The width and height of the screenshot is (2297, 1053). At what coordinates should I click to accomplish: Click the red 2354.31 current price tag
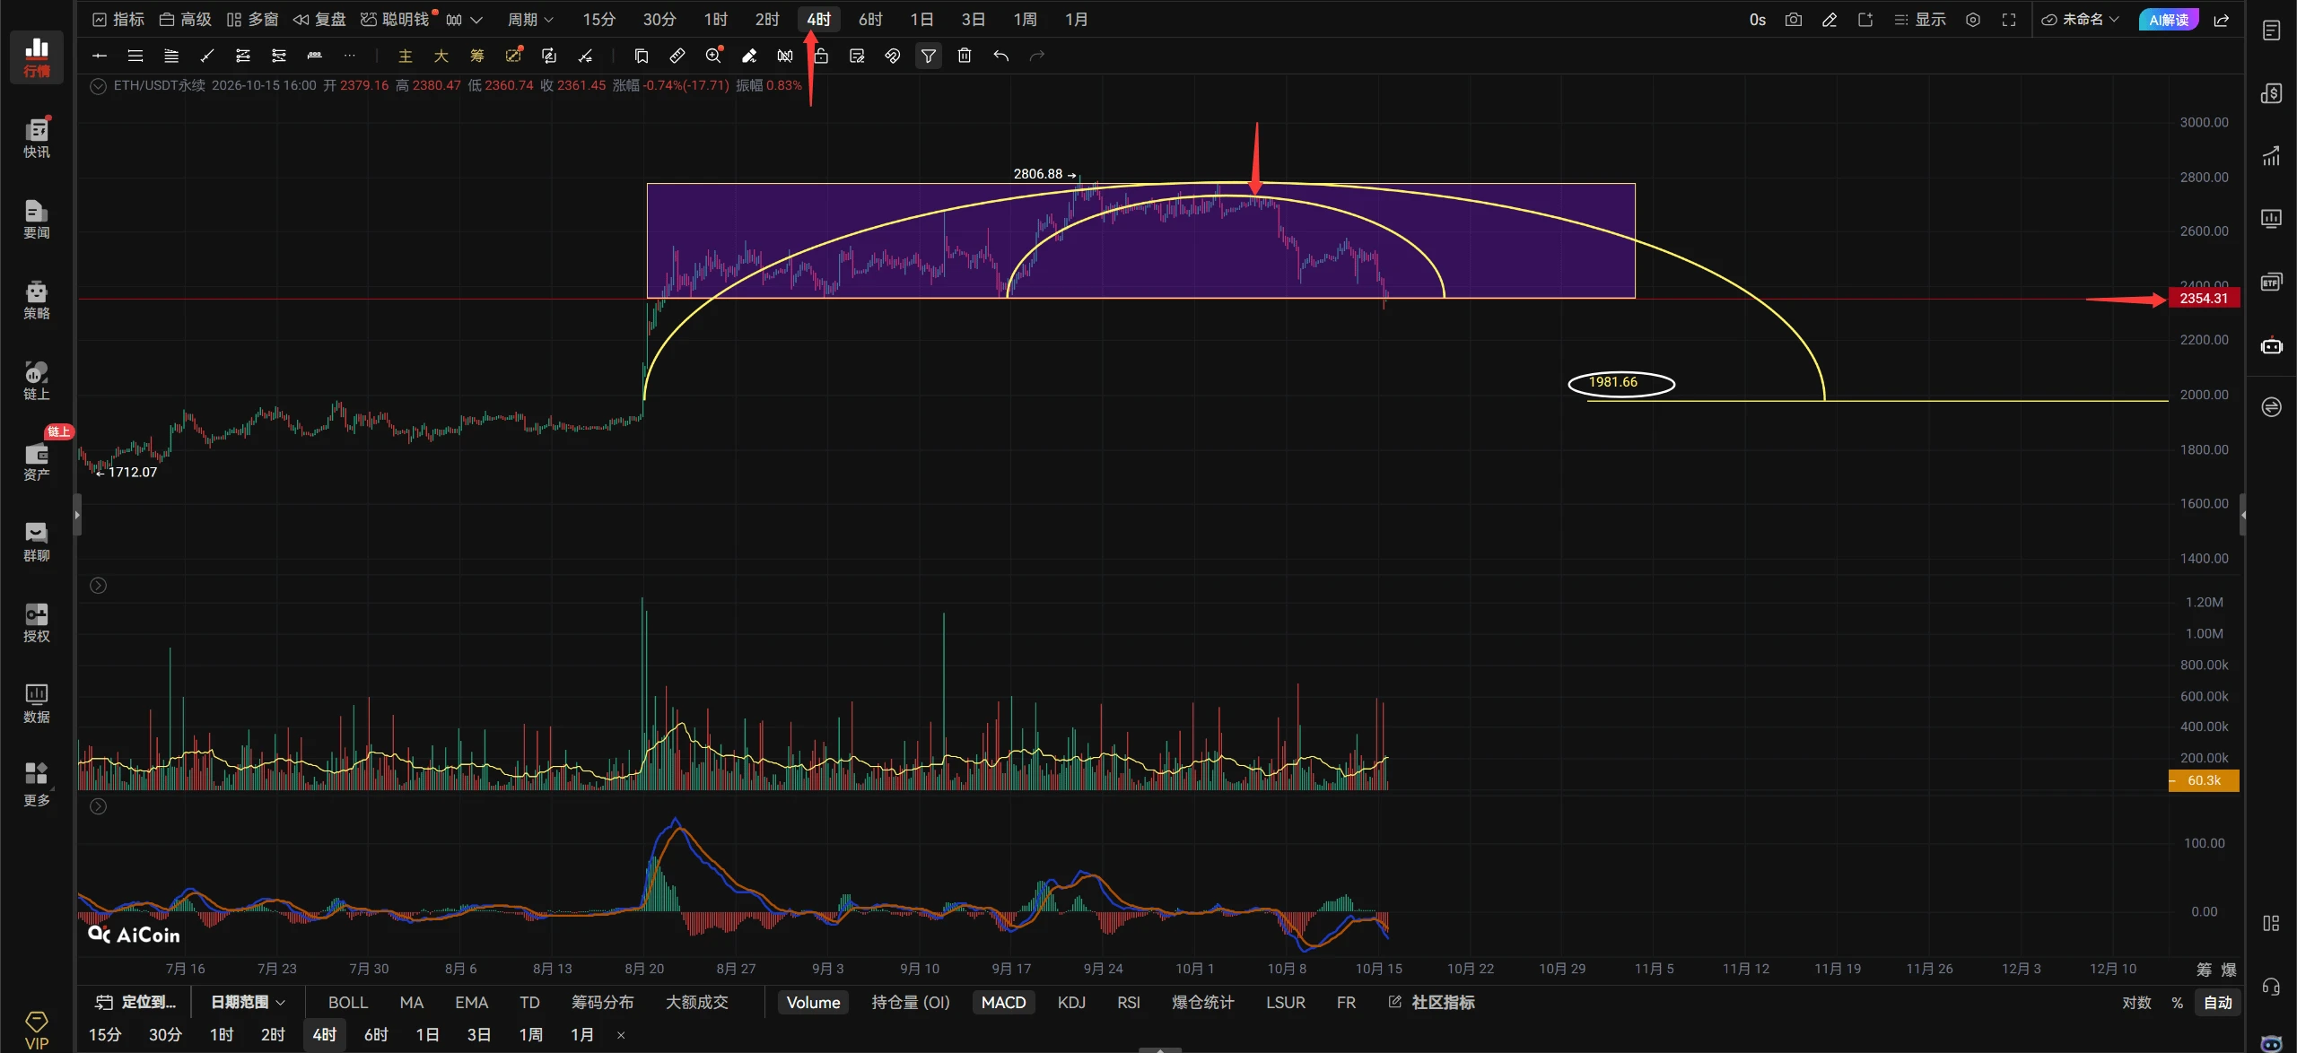coord(2204,298)
